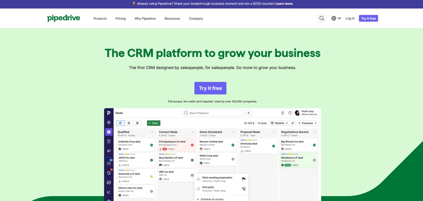Viewport: 423px width, 201px height.
Task: Open the Everyone filter dropdown
Action: 307,123
